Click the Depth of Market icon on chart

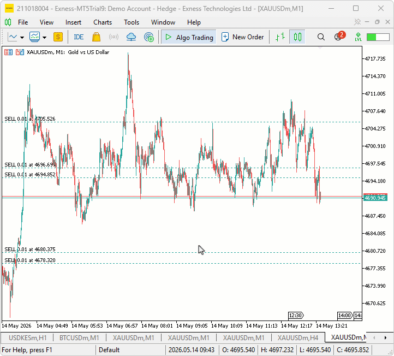click(x=8, y=52)
